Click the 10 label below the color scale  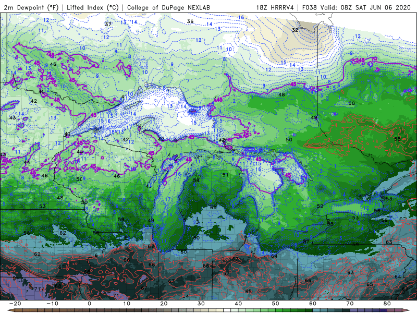(127, 304)
